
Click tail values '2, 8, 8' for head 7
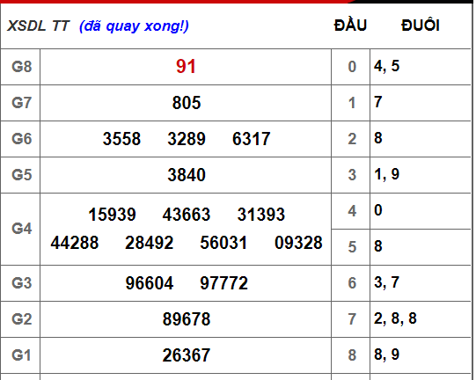click(395, 318)
